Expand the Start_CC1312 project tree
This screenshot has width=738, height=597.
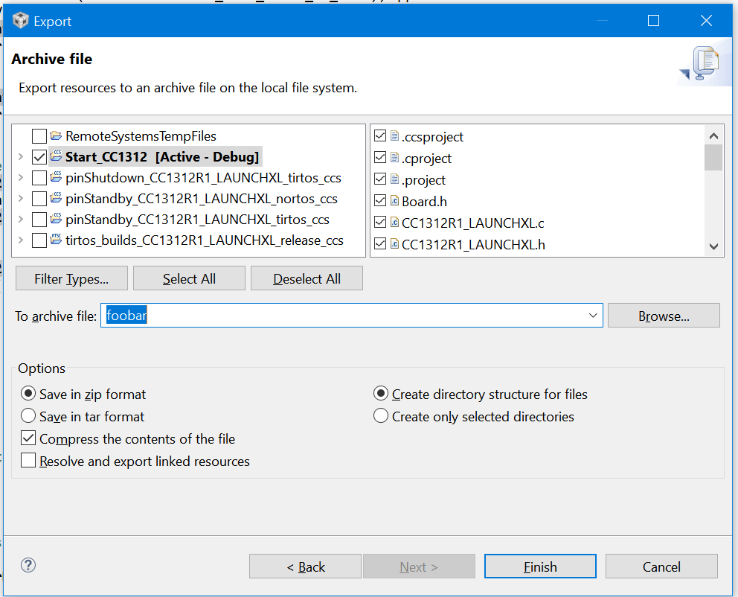[20, 157]
